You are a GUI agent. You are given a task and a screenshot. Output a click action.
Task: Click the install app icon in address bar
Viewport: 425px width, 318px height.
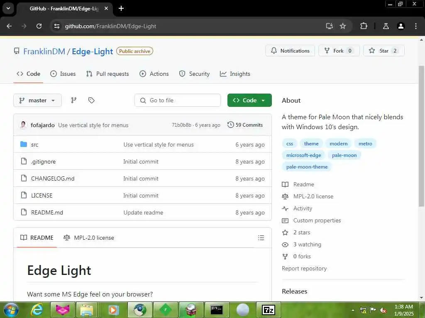pos(329,26)
